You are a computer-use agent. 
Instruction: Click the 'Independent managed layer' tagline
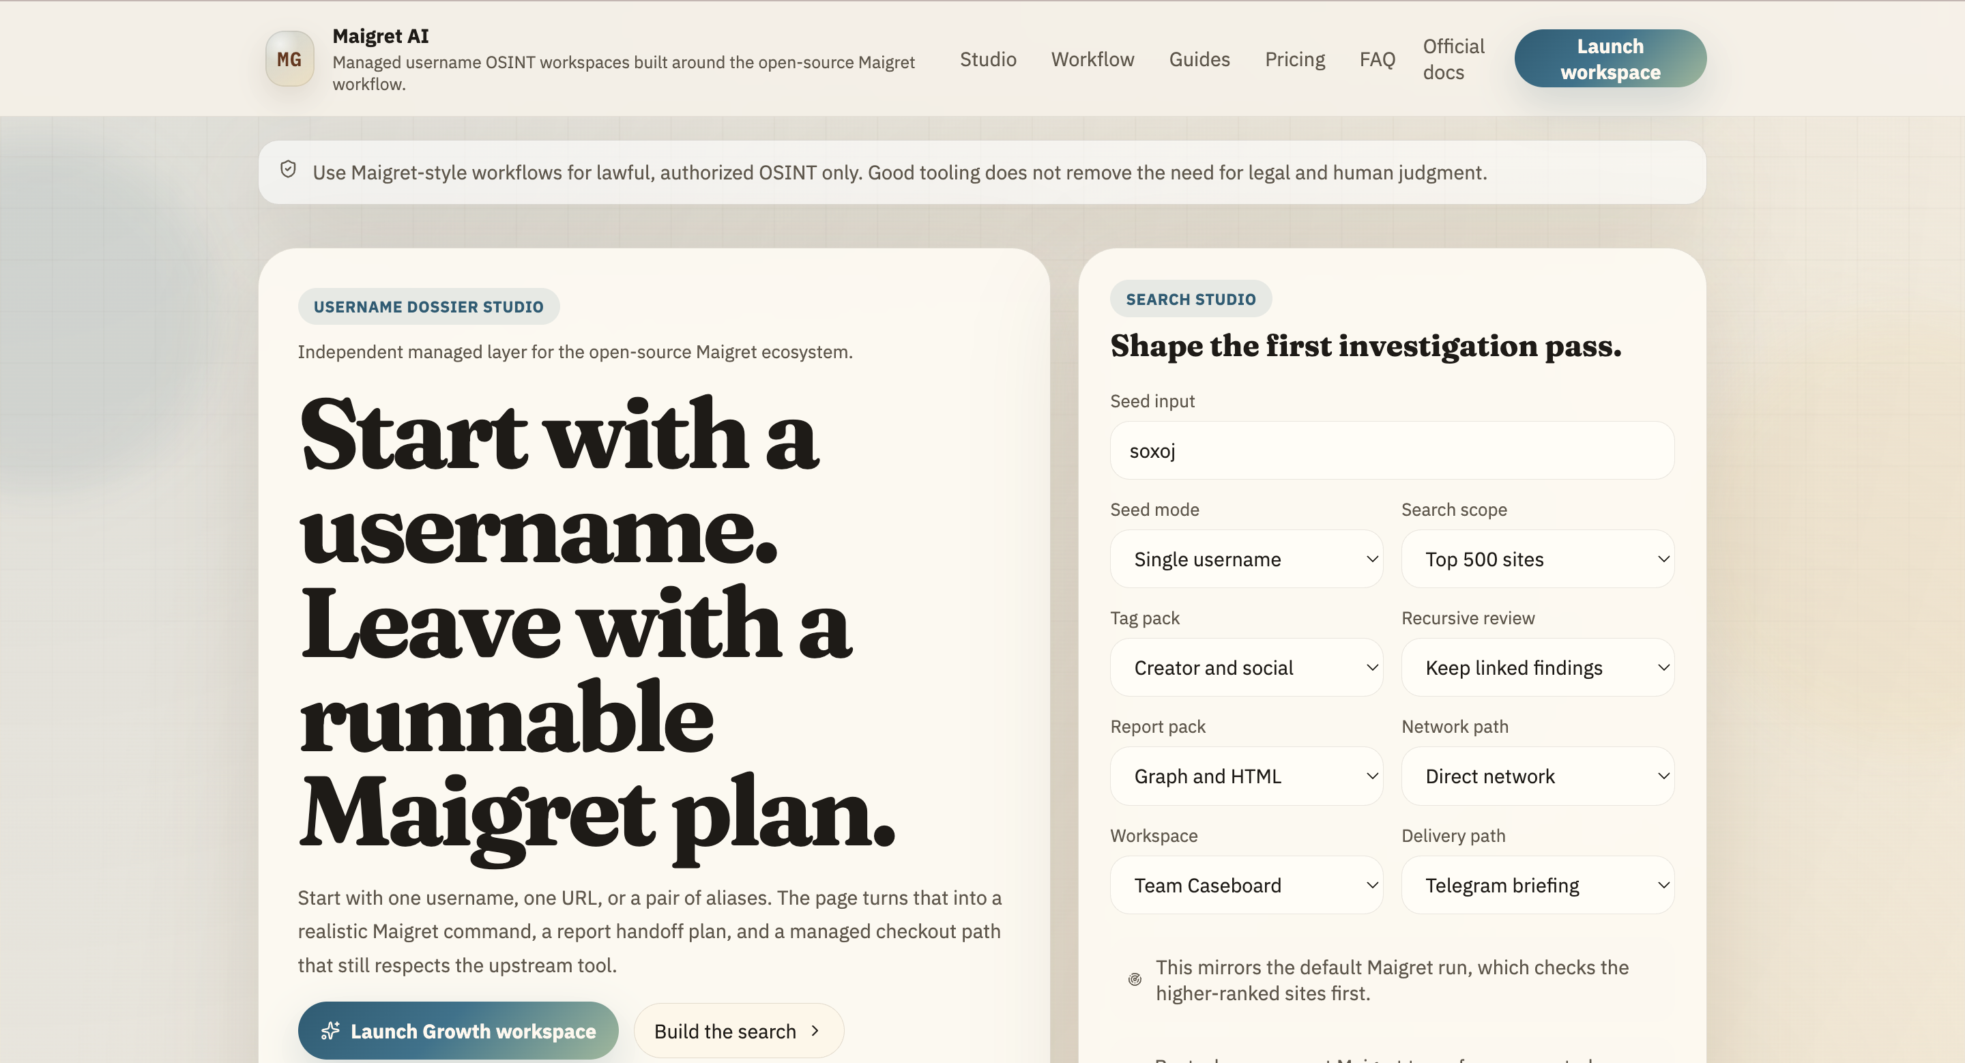click(575, 351)
